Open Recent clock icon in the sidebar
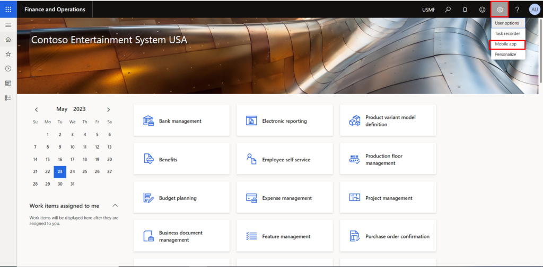The image size is (543, 267). point(8,68)
